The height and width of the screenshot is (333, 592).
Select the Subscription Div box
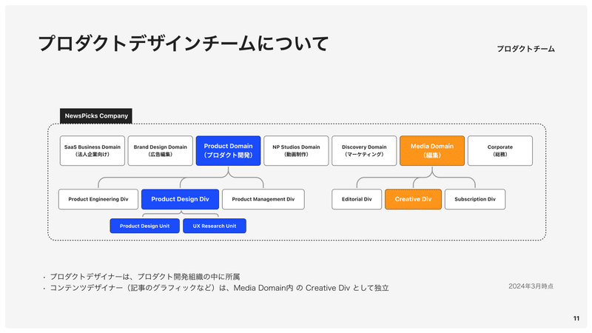475,199
